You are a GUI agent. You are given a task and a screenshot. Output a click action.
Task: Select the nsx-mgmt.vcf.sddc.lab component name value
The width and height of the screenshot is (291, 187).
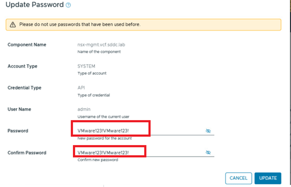97,45
